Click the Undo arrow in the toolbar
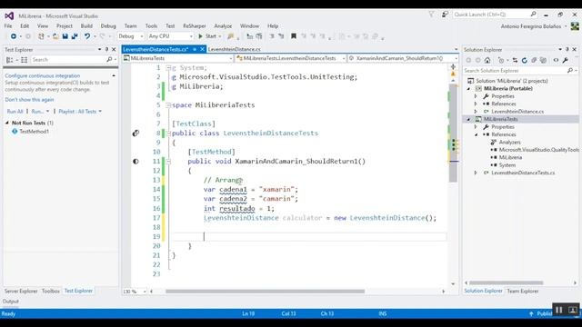 [87, 36]
